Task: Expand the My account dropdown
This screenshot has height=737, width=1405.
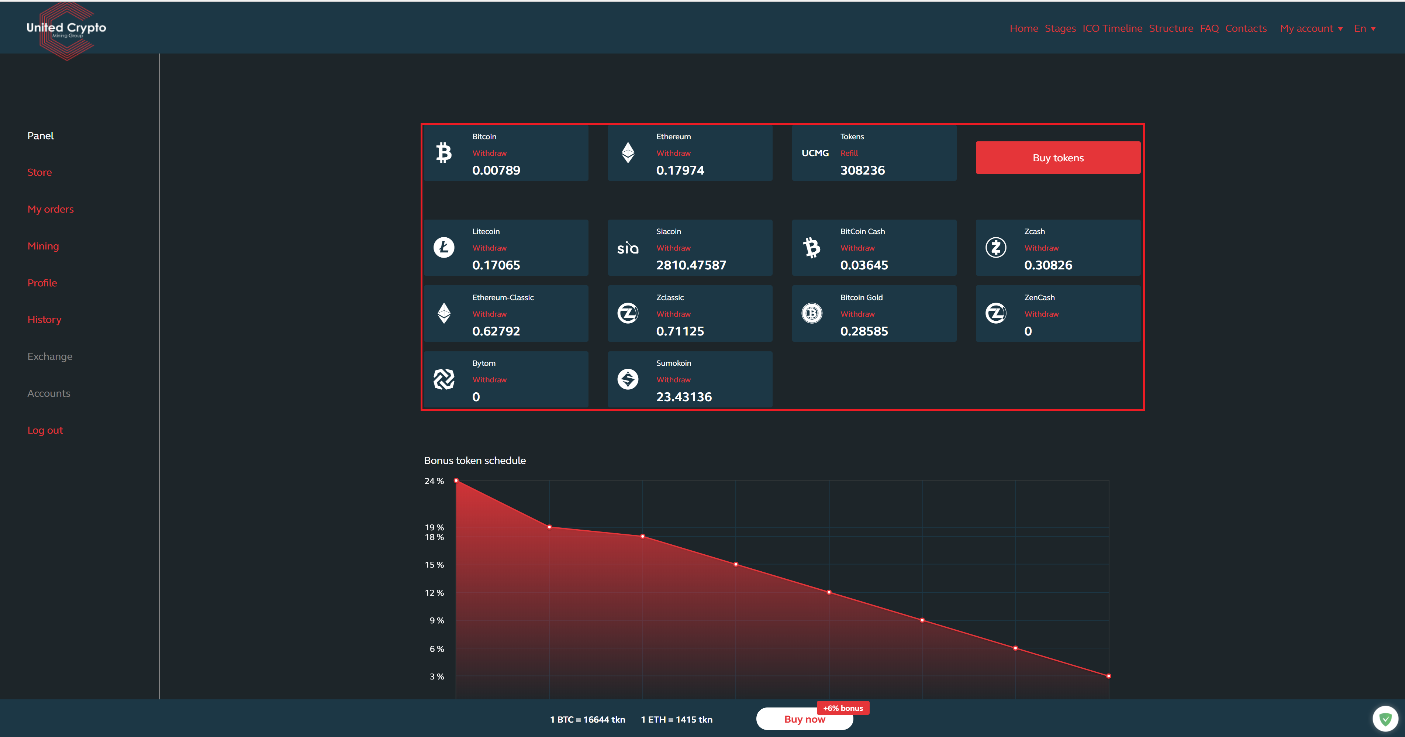Action: (x=1311, y=28)
